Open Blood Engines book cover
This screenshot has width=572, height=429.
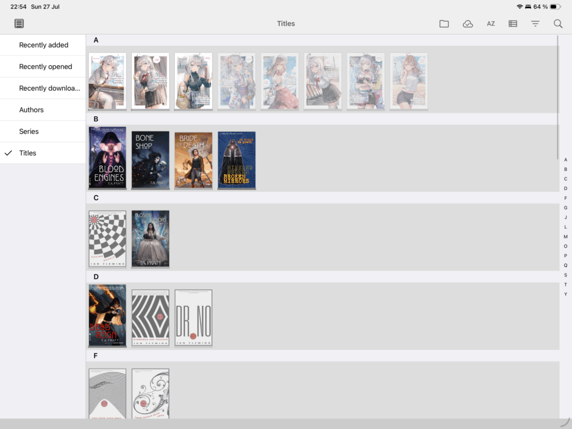coord(107,158)
